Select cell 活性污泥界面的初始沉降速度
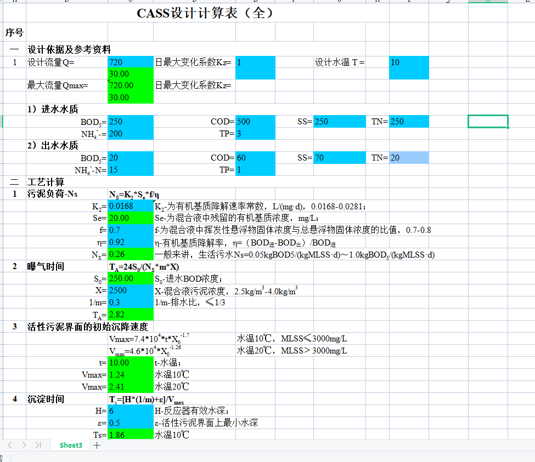The image size is (535, 462). pyautogui.click(x=88, y=327)
